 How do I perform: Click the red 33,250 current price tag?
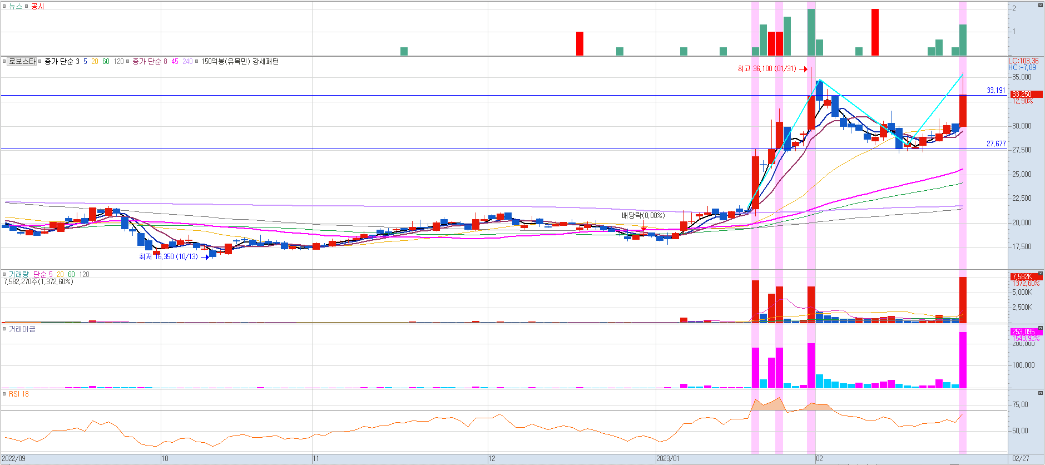(1026, 94)
